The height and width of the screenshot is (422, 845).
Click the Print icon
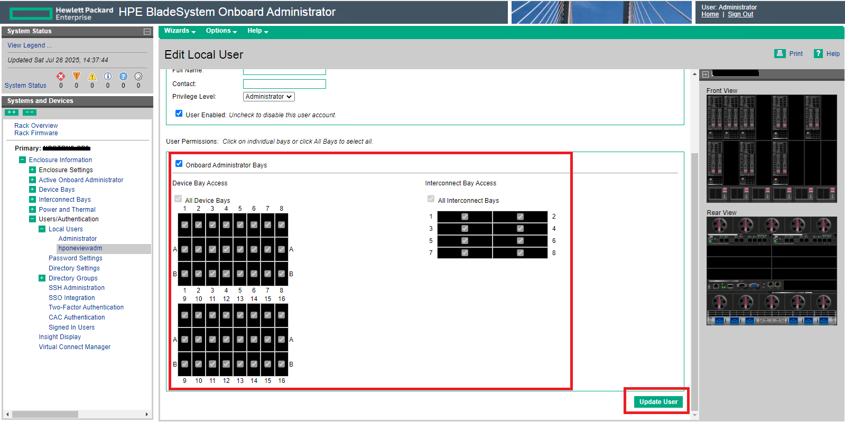779,53
